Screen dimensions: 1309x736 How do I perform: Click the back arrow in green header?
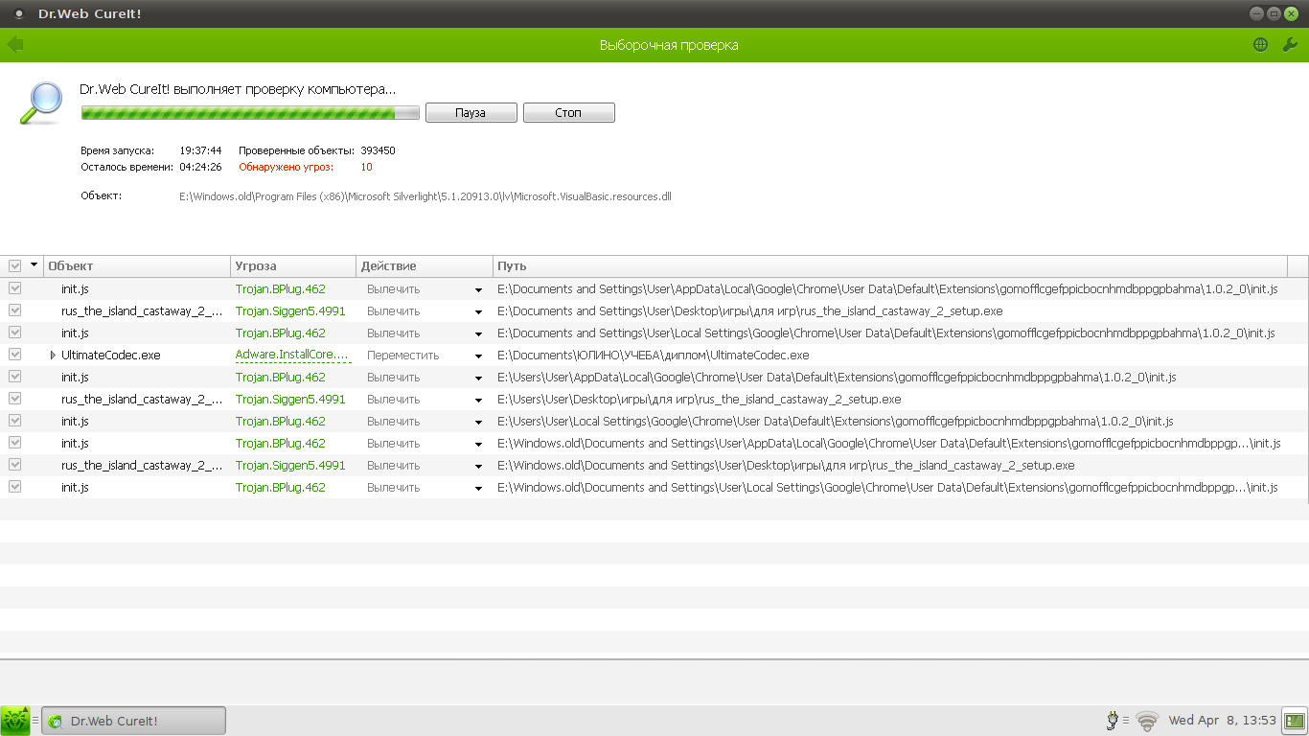click(15, 45)
